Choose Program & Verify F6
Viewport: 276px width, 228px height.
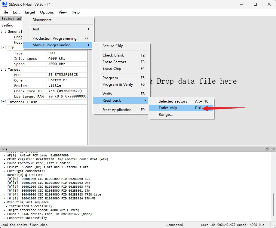pos(121,85)
